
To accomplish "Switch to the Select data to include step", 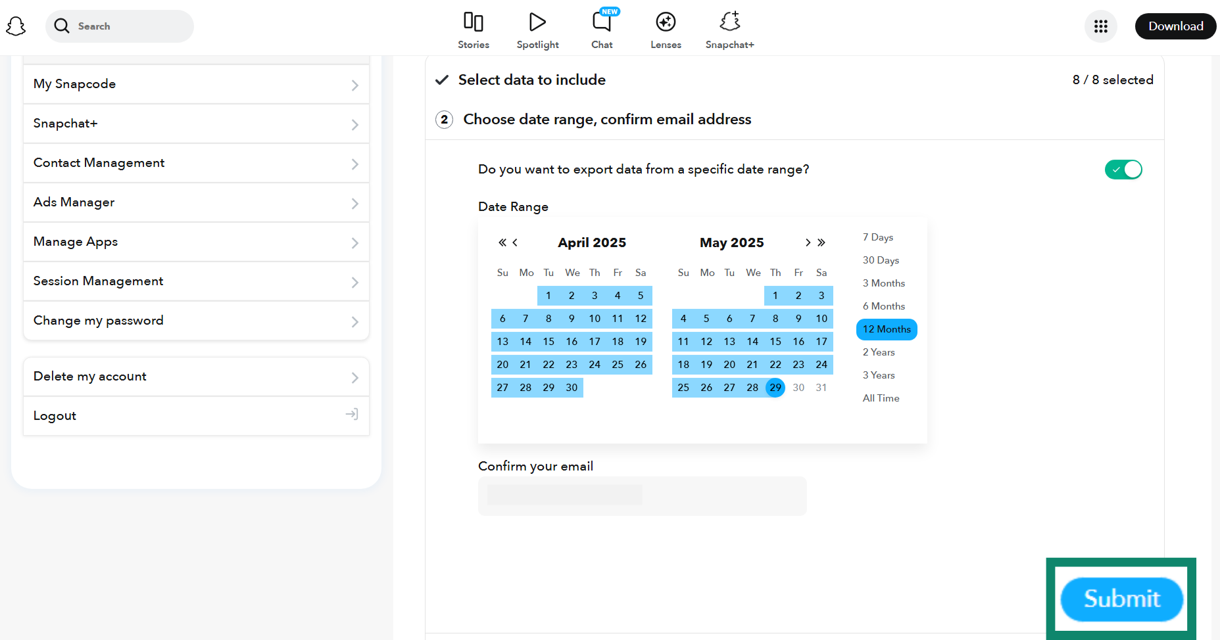I will pos(531,80).
